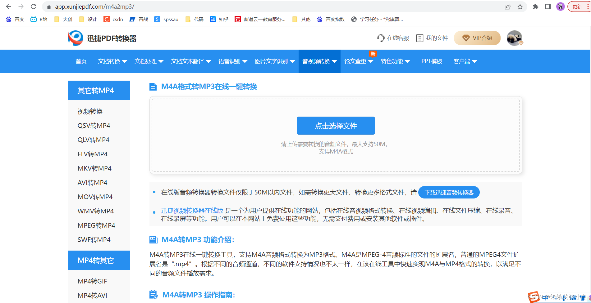
Task: Click the VIP介绍 button
Action: coord(477,38)
